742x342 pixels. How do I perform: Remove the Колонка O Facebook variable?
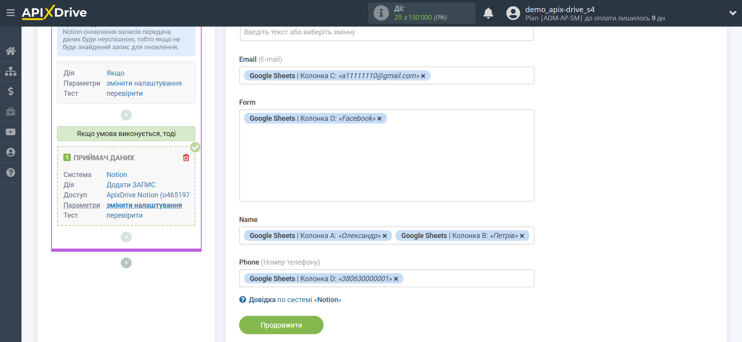pyautogui.click(x=379, y=119)
